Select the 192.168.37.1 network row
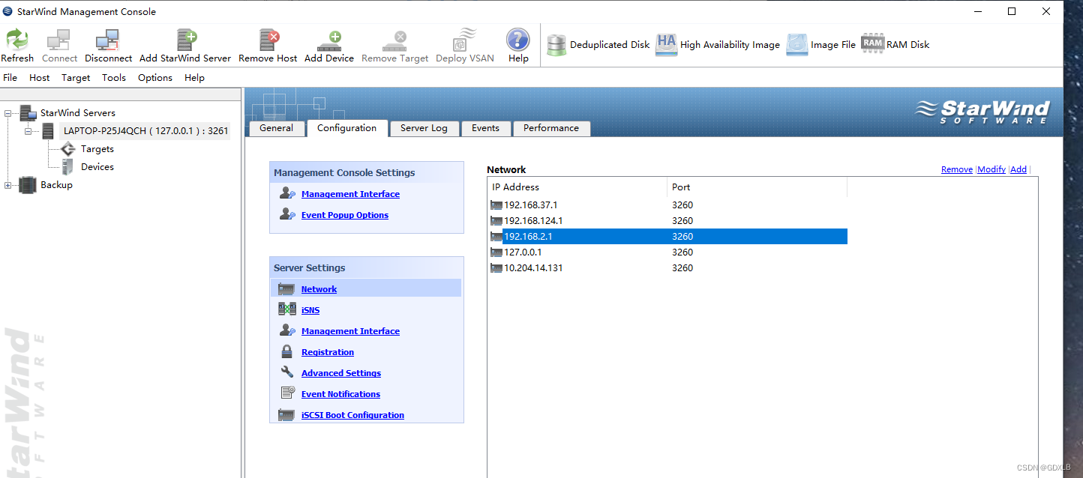Screen dimensions: 1083x478 click(667, 205)
